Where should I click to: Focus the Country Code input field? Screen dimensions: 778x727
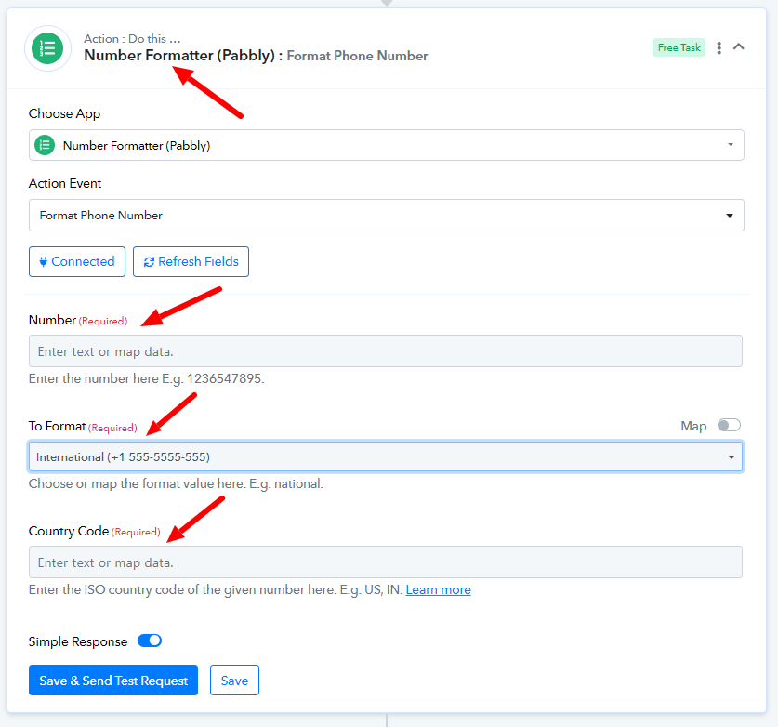(x=386, y=562)
